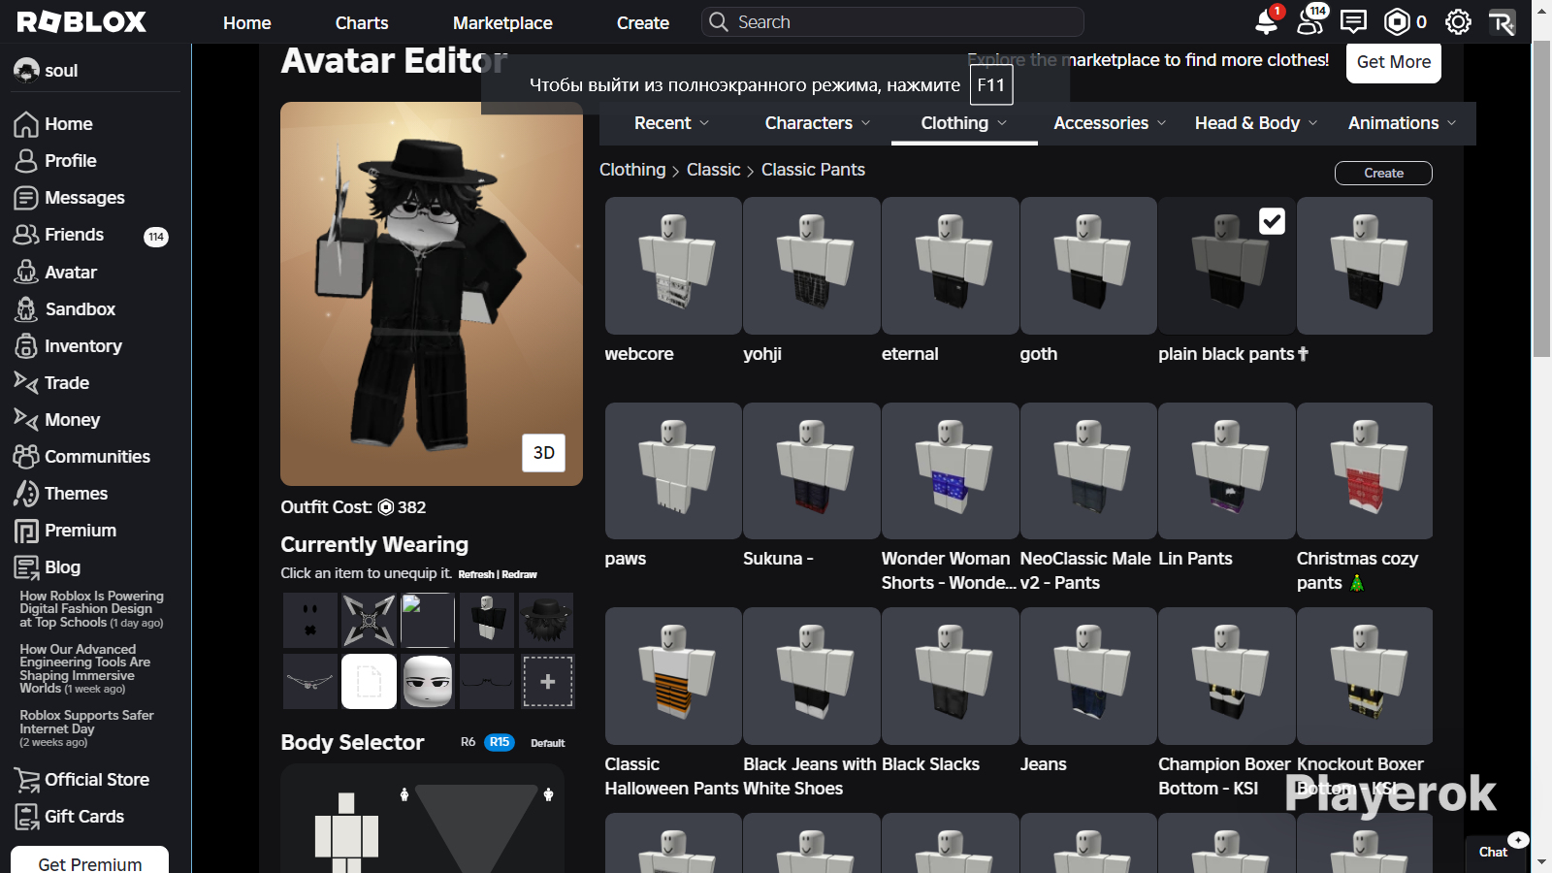Go to Home in top navigation
The height and width of the screenshot is (873, 1552).
247,22
